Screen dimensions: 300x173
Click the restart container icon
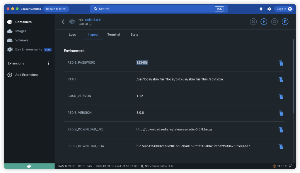coord(274,22)
